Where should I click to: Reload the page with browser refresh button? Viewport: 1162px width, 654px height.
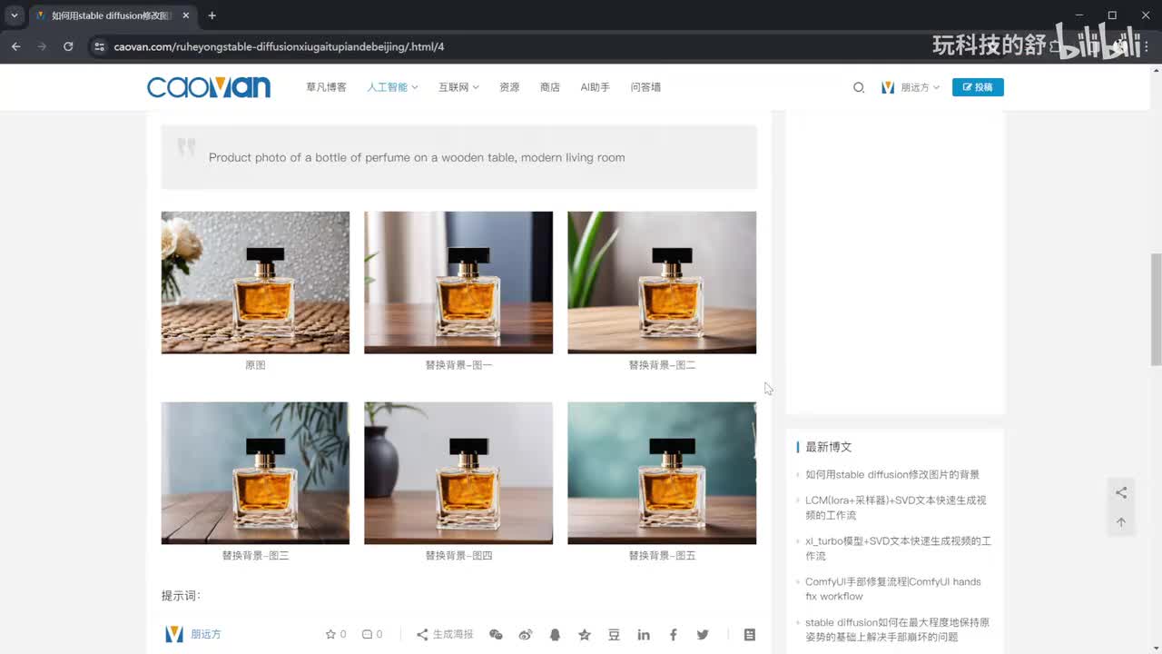tap(68, 46)
